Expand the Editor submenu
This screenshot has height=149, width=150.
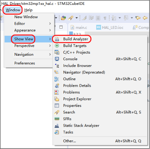(x=29, y=24)
